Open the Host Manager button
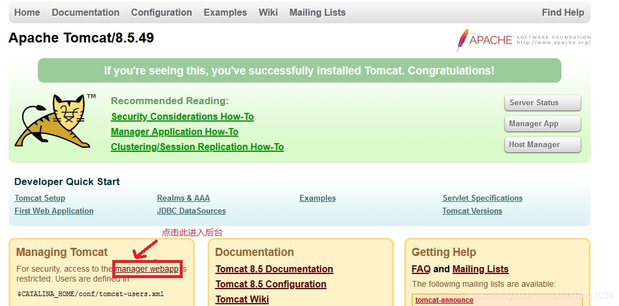Viewport: 619px width, 306px height. [x=542, y=144]
